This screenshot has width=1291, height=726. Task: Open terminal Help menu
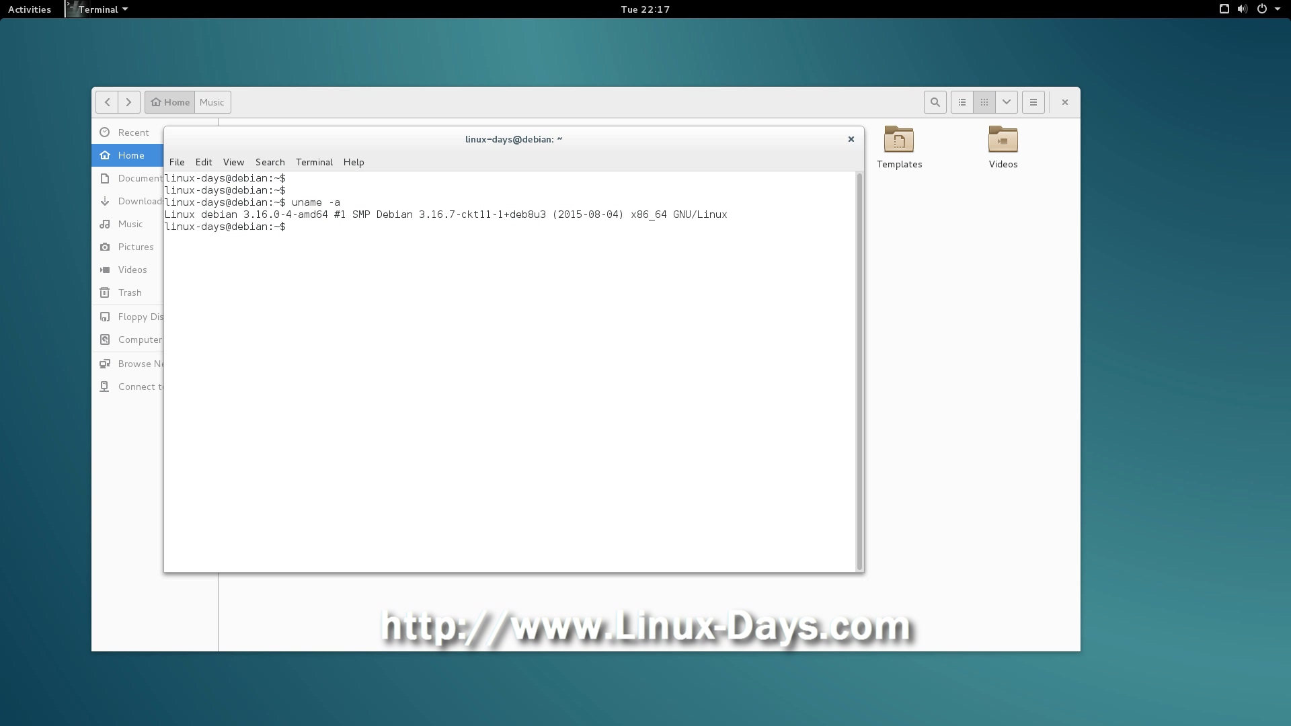(354, 162)
